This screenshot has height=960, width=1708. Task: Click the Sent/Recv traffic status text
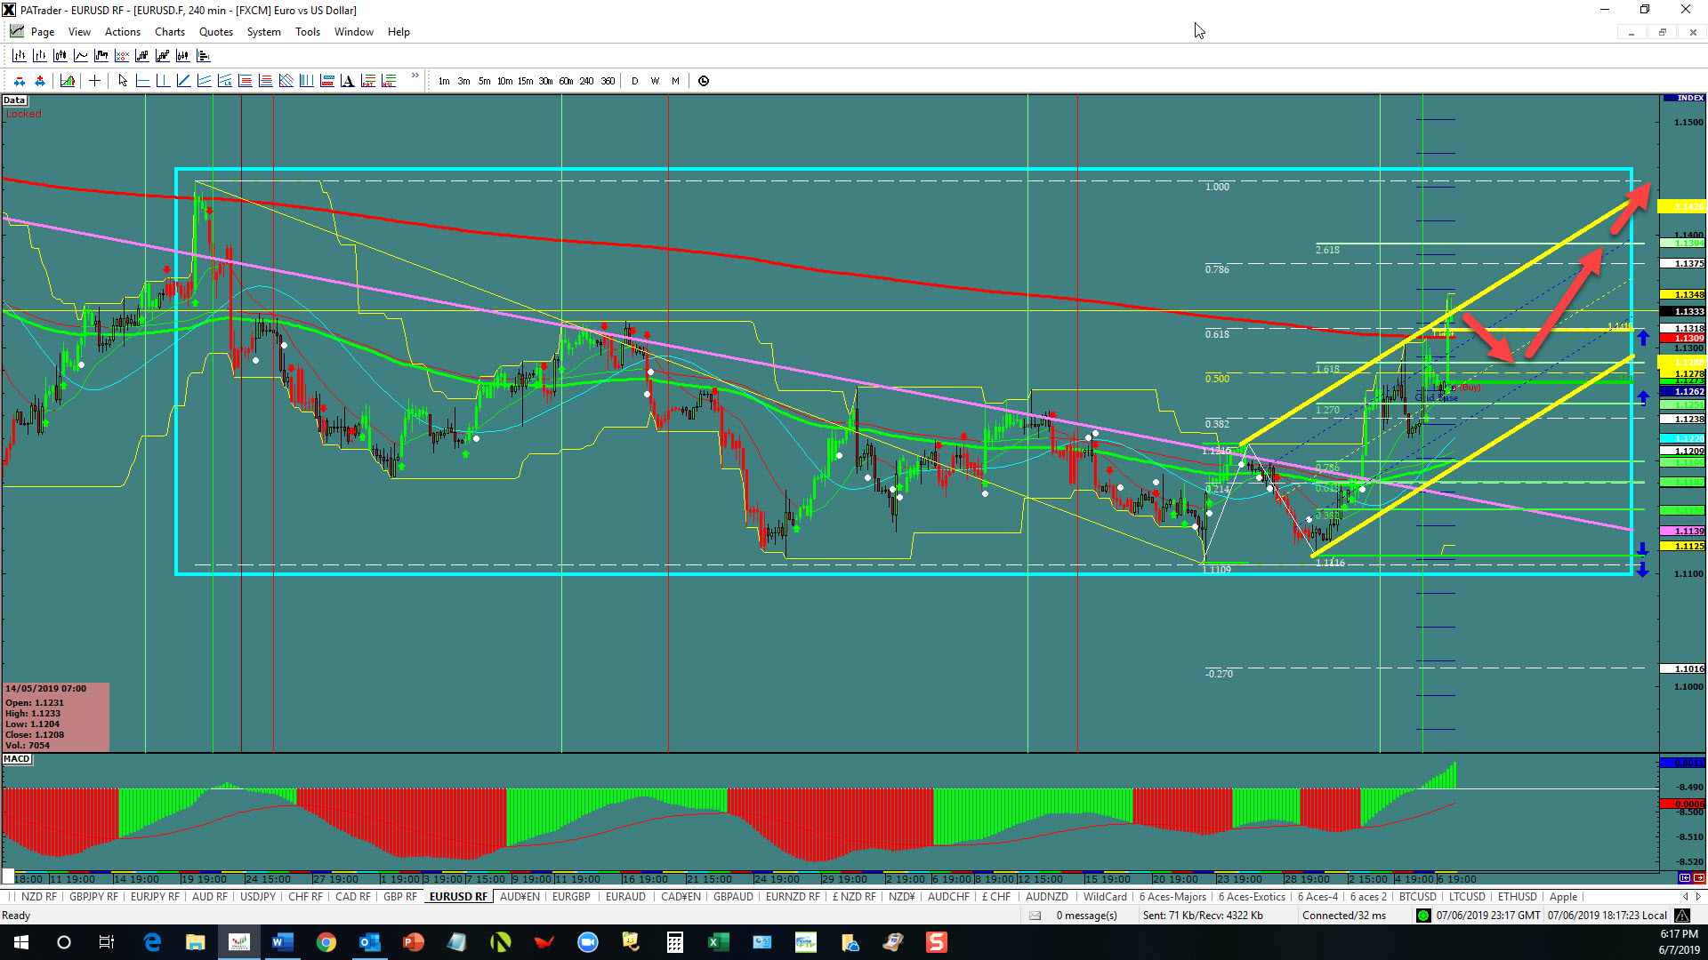1203,916
